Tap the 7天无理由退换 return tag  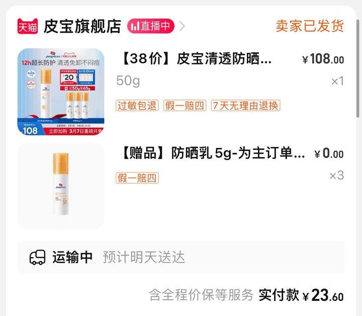246,106
